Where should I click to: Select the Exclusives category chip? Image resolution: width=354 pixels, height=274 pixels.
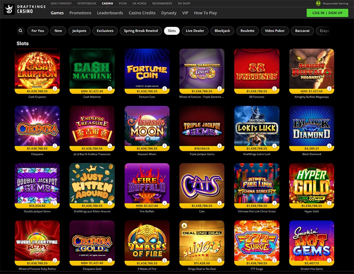[105, 31]
